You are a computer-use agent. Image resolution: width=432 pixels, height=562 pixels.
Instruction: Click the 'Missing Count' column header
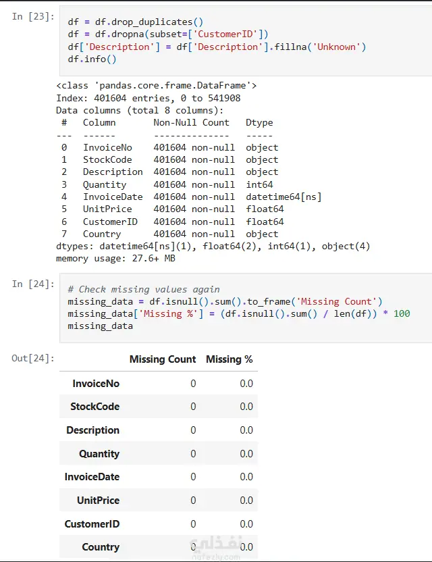(x=163, y=359)
